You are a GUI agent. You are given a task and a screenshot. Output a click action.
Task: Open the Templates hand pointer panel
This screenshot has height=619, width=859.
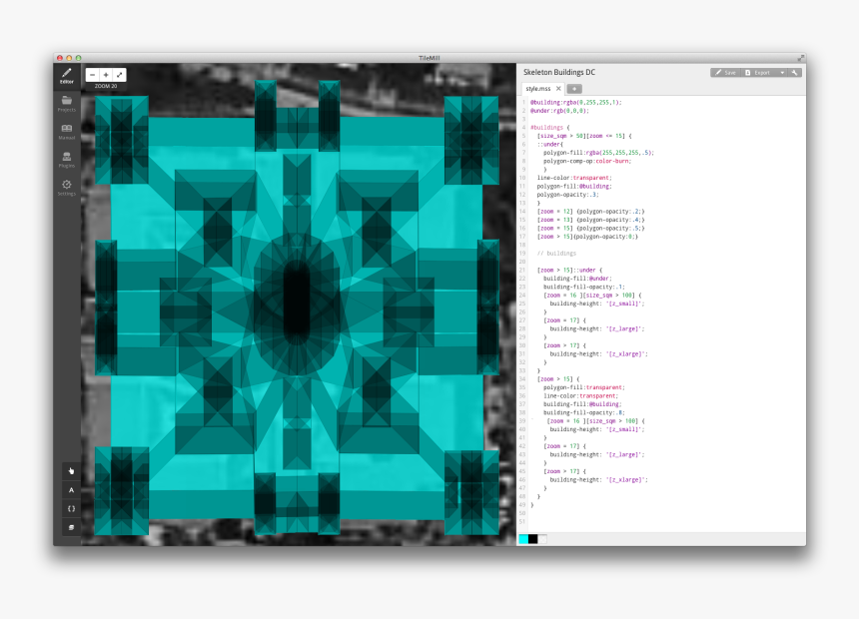(71, 470)
